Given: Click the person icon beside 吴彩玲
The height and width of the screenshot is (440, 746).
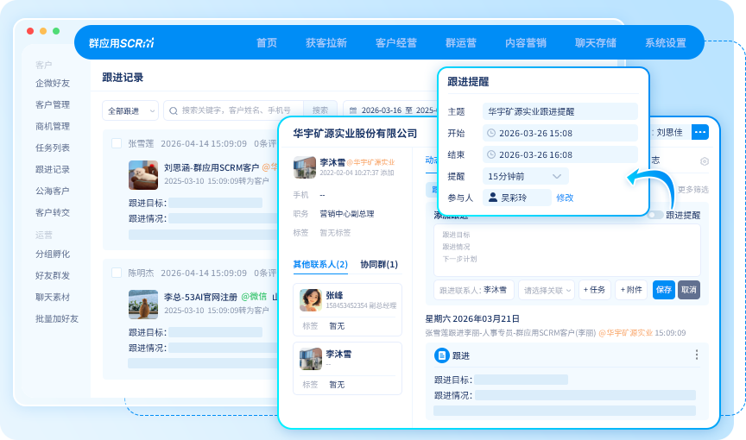Looking at the screenshot, I should pos(493,198).
